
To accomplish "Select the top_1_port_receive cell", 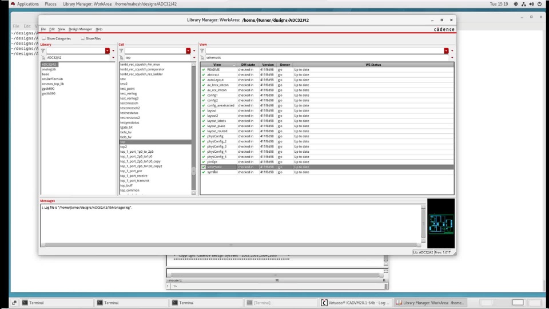I will pyautogui.click(x=134, y=176).
